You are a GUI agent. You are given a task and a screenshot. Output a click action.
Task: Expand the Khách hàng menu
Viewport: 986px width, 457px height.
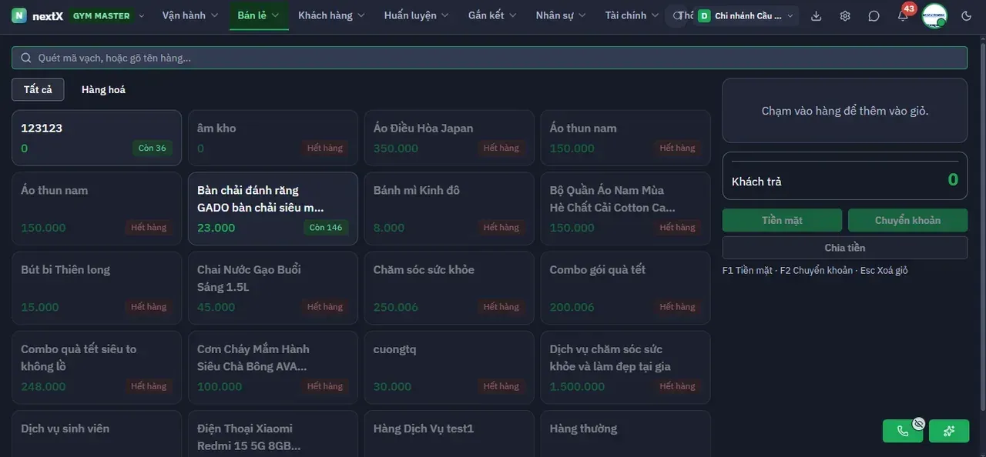pos(332,15)
